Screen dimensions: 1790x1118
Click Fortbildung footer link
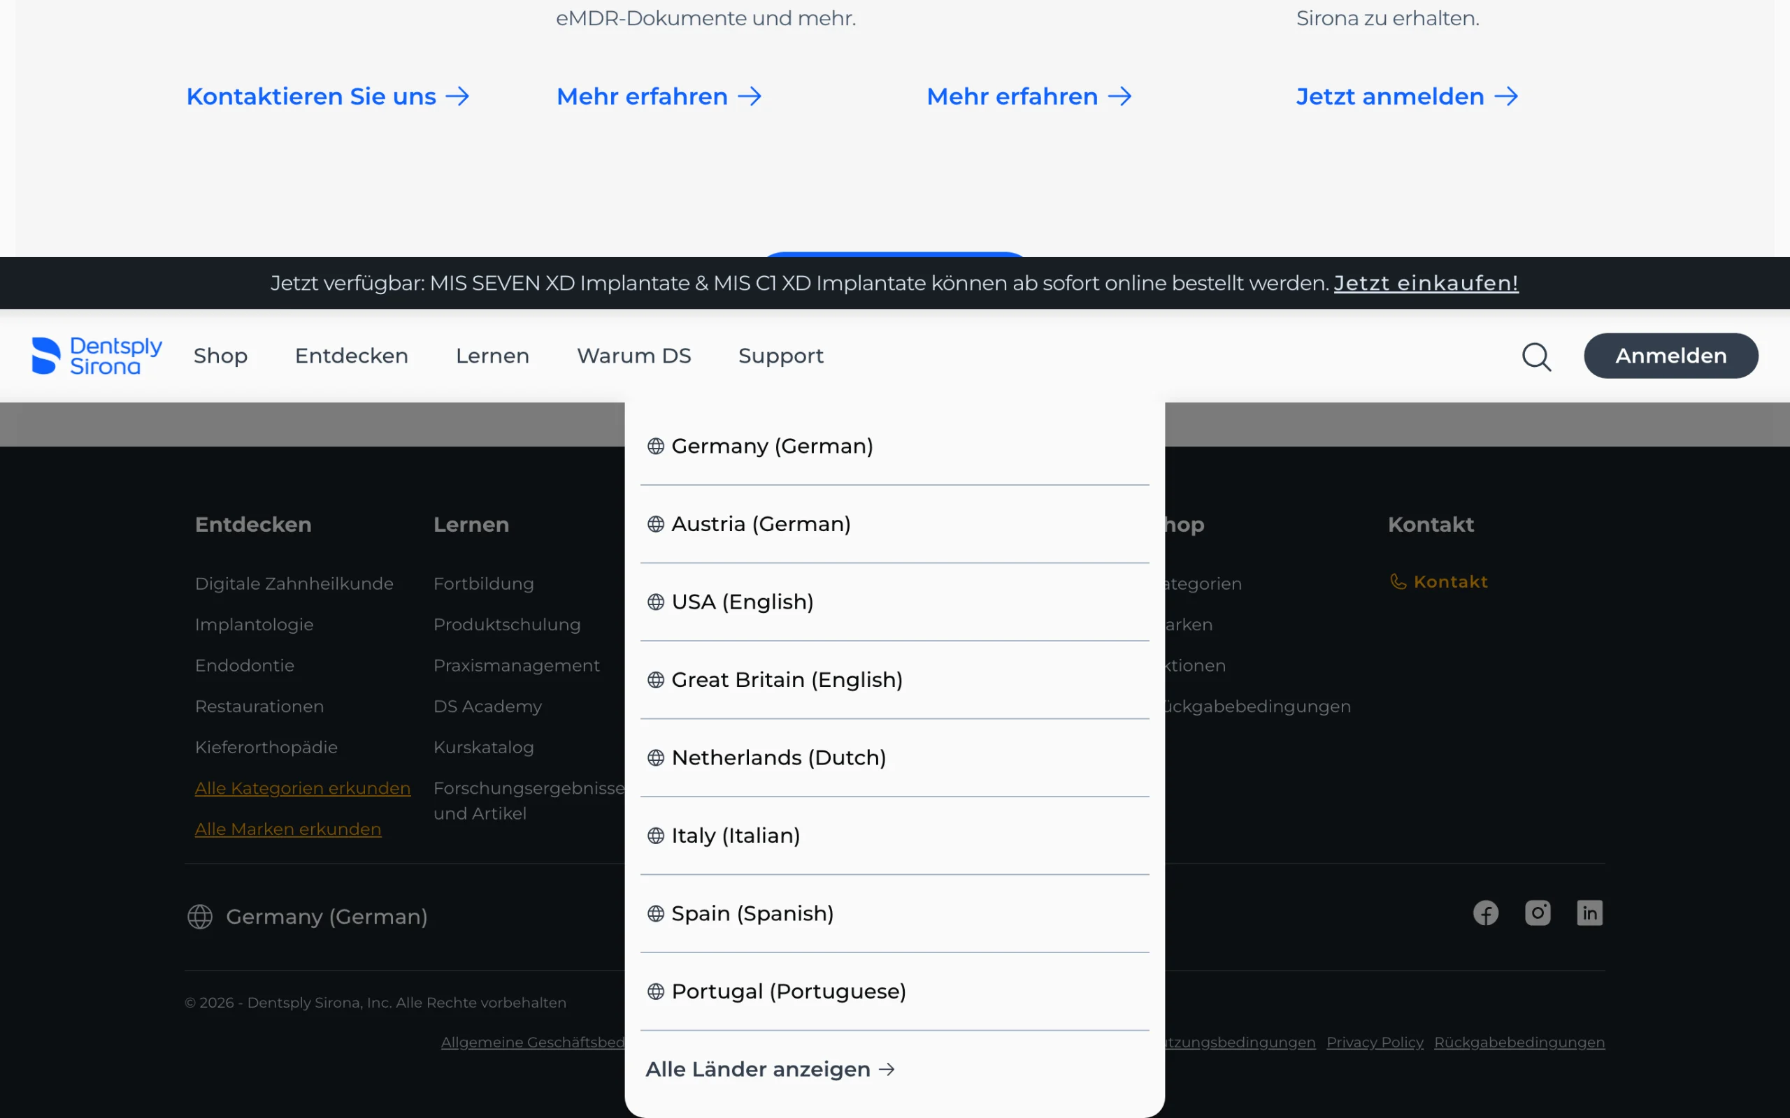[484, 584]
